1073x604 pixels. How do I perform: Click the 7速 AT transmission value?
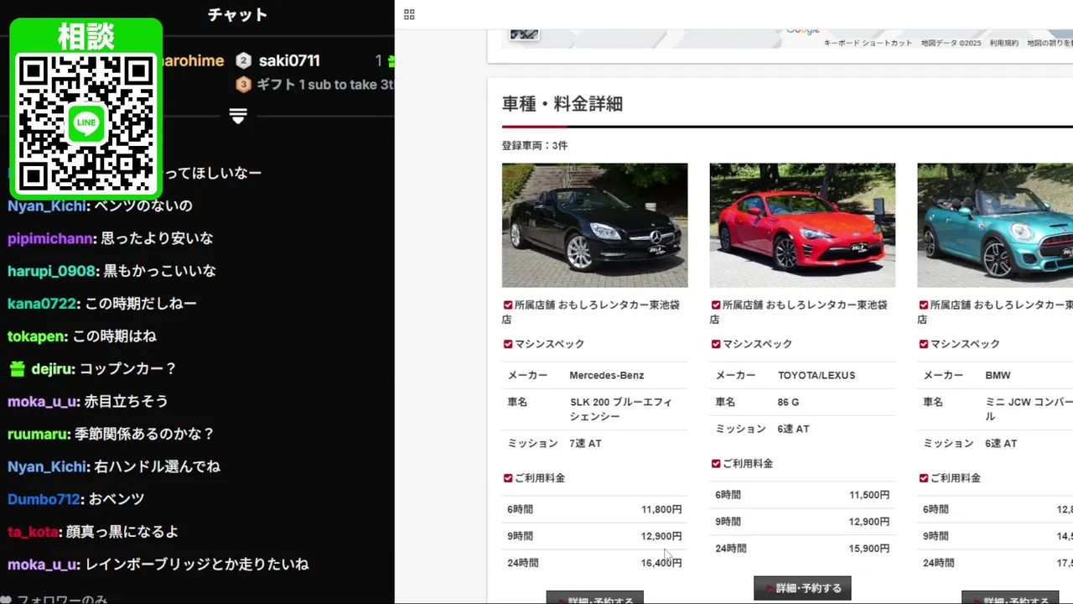pyautogui.click(x=585, y=443)
